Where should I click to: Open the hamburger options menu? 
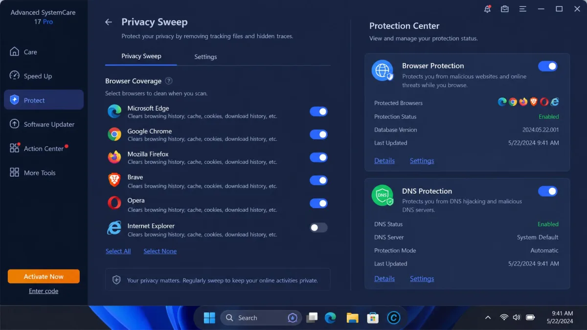[523, 9]
